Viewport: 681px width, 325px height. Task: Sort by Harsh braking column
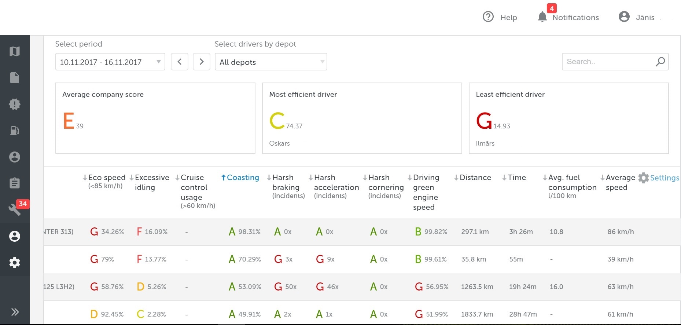(x=286, y=186)
